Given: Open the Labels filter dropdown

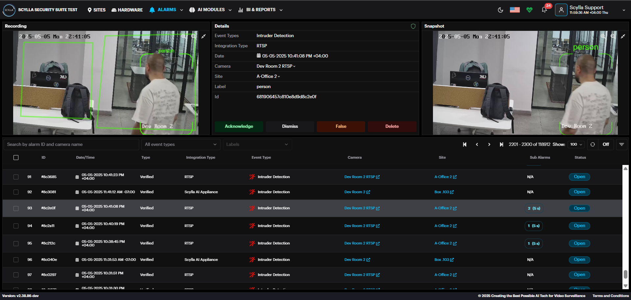Looking at the screenshot, I should click(x=257, y=145).
